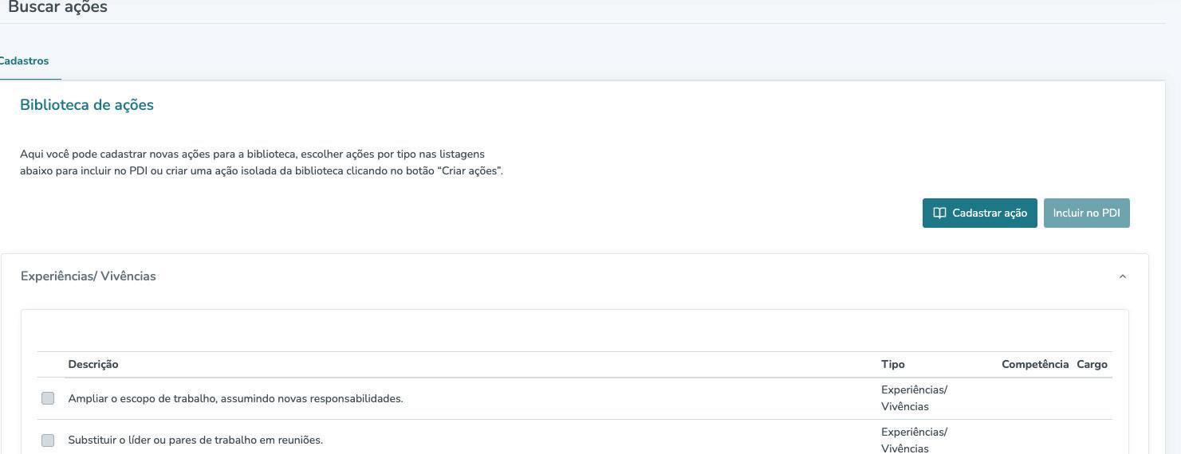Select the 'Substituir o líder ou pares' row text
Image resolution: width=1181 pixels, height=454 pixels.
195,440
